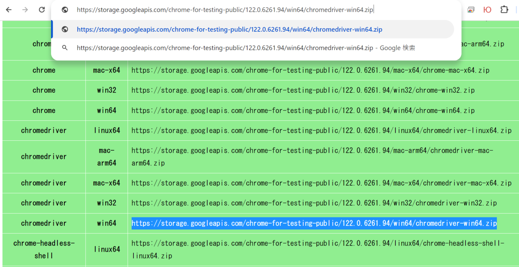Viewport: 519px width, 267px height.
Task: Click the chrome-win64.zip download URL
Action: click(x=303, y=111)
